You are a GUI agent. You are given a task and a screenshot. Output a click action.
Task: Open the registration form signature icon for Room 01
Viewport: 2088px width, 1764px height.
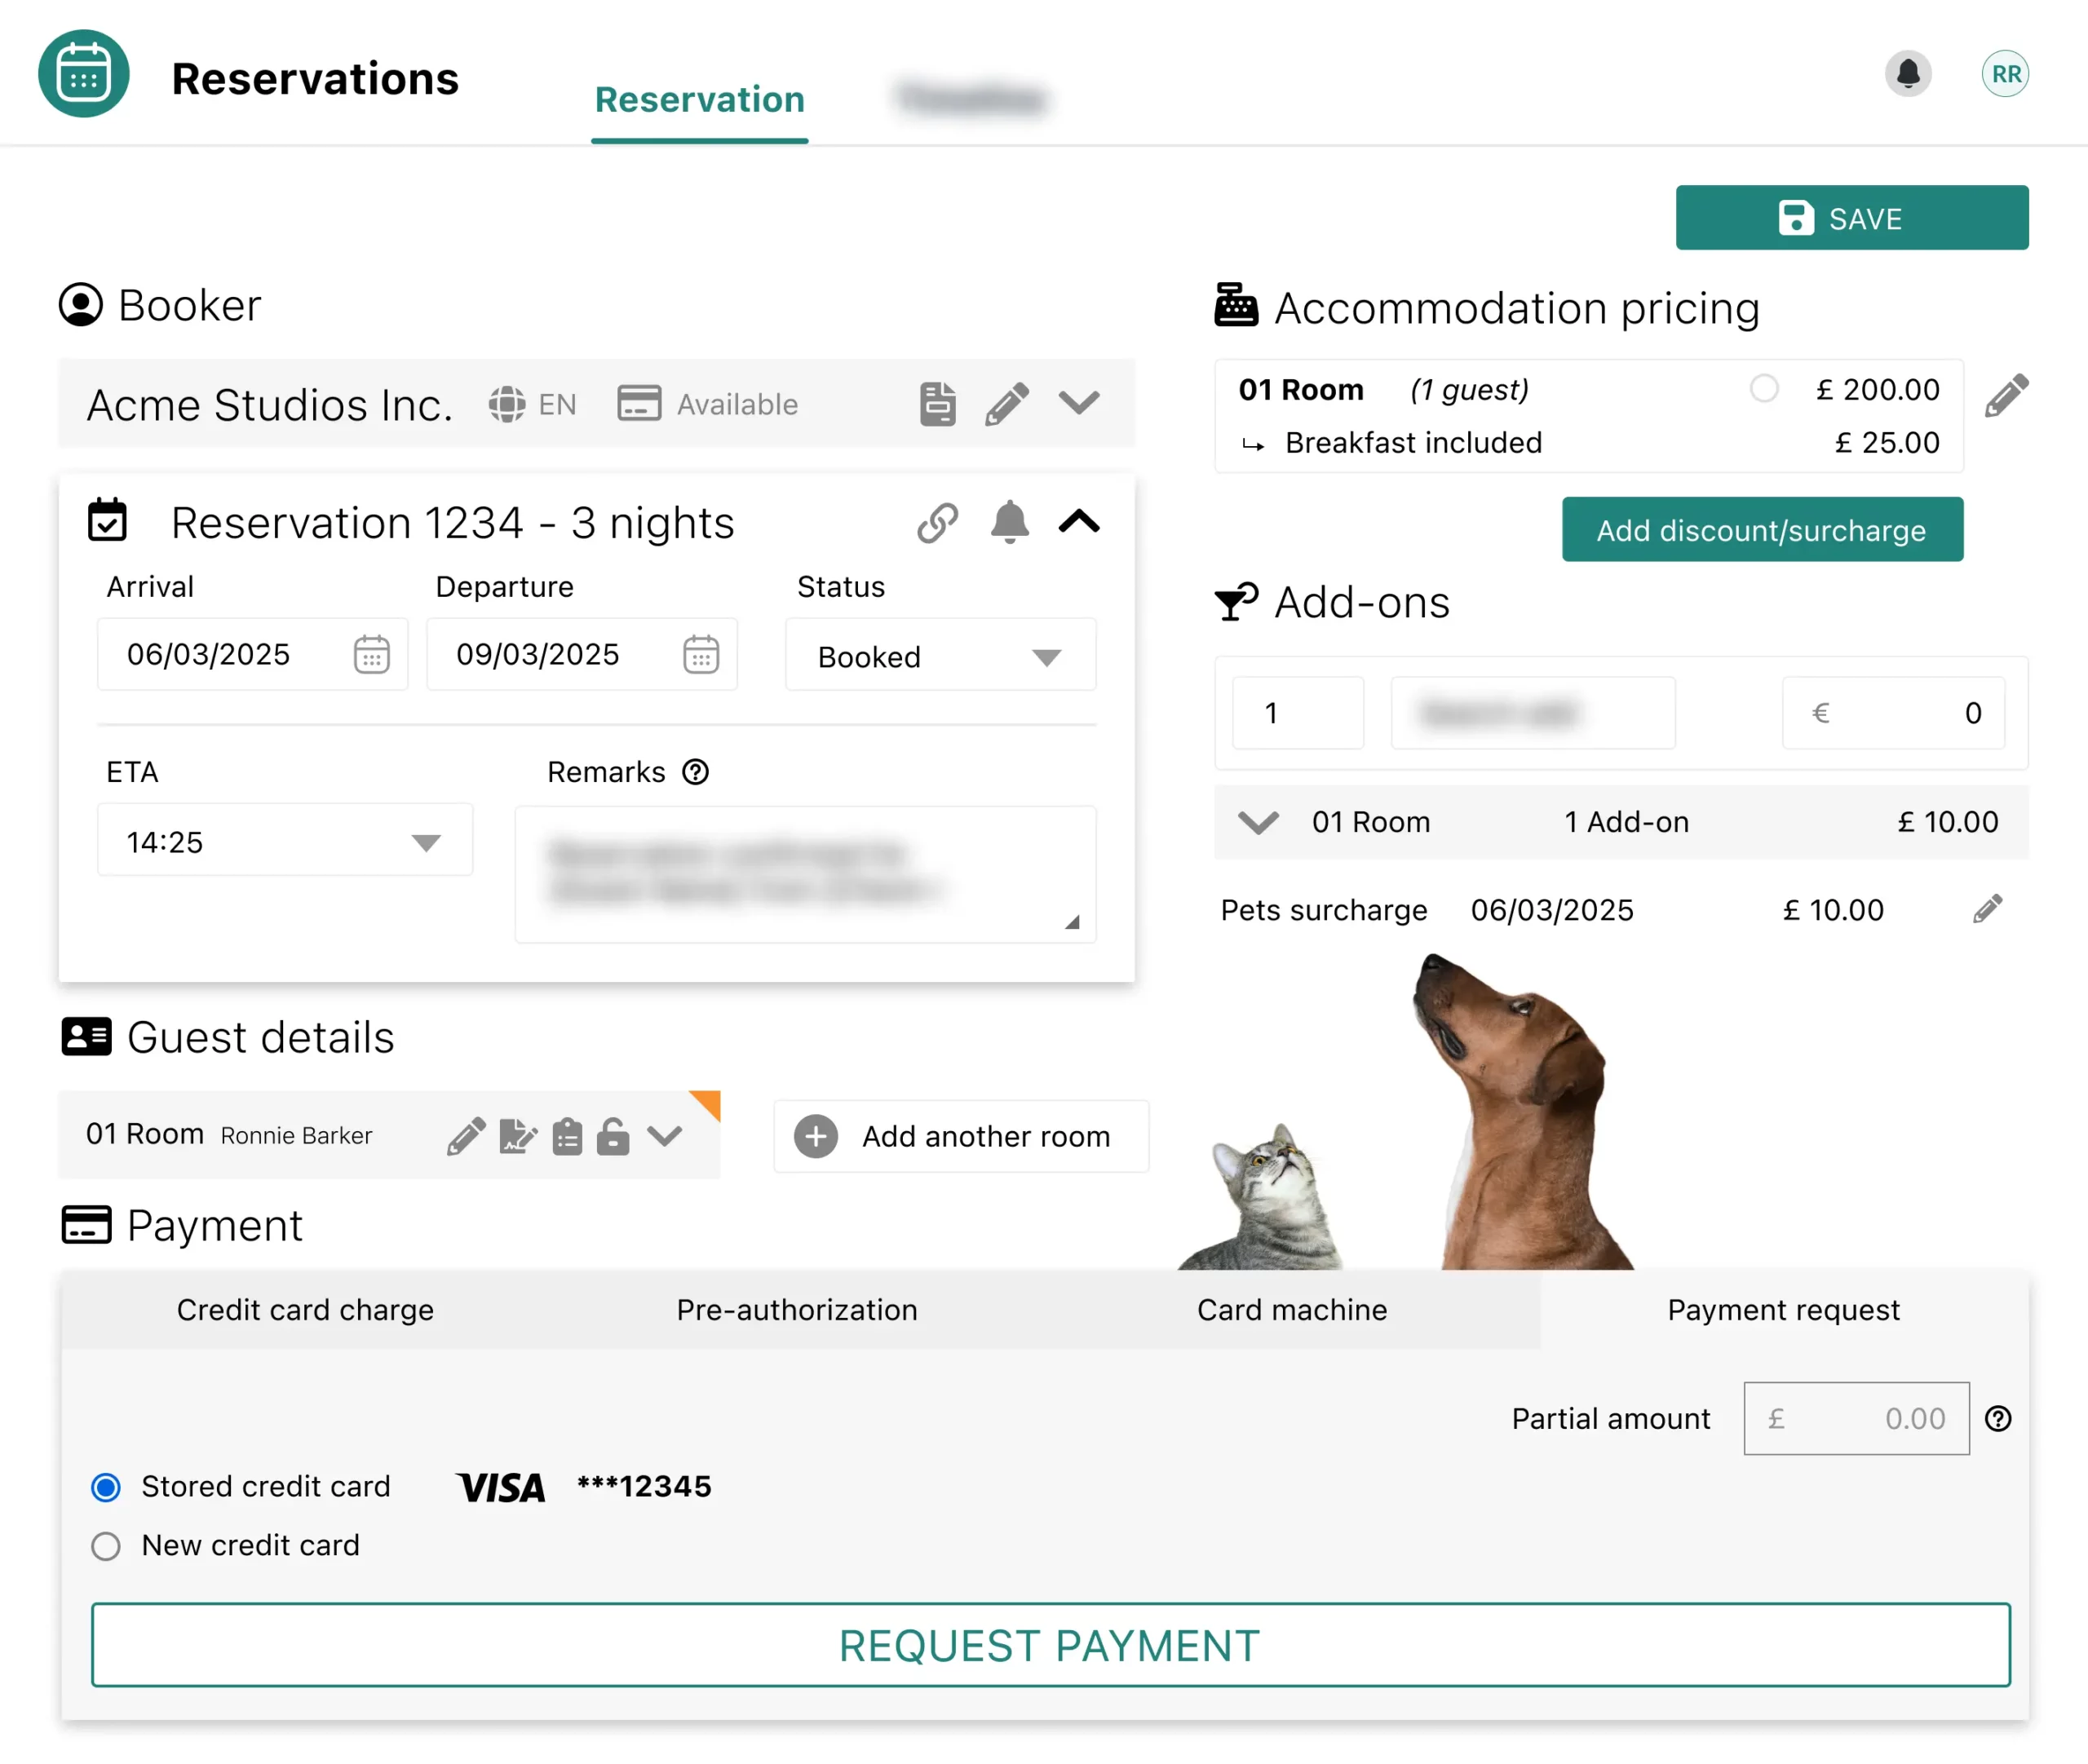pos(517,1136)
